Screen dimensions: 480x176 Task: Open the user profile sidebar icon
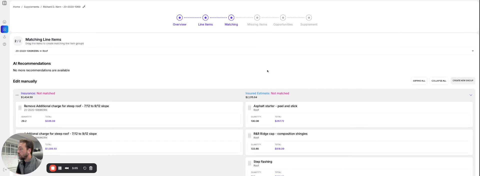click(x=4, y=37)
